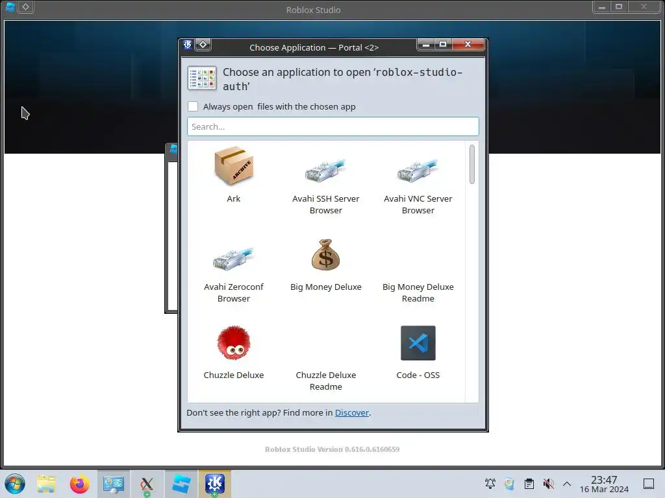Open the Discover link
This screenshot has height=498, width=665.
(351, 412)
